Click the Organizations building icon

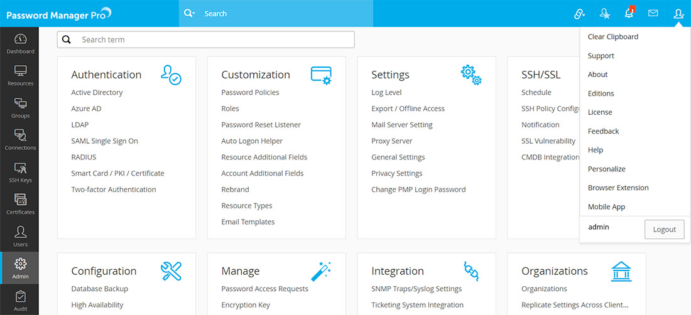[x=621, y=271]
